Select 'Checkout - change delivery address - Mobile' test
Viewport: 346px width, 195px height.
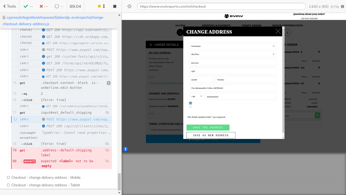pos(46,178)
